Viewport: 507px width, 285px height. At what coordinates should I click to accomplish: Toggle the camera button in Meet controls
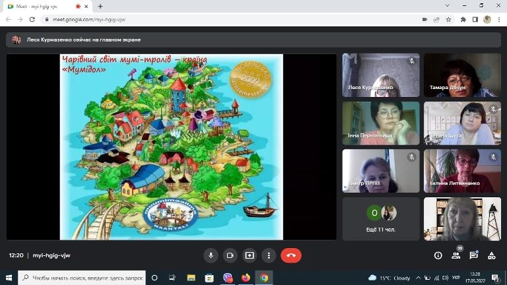coord(230,255)
